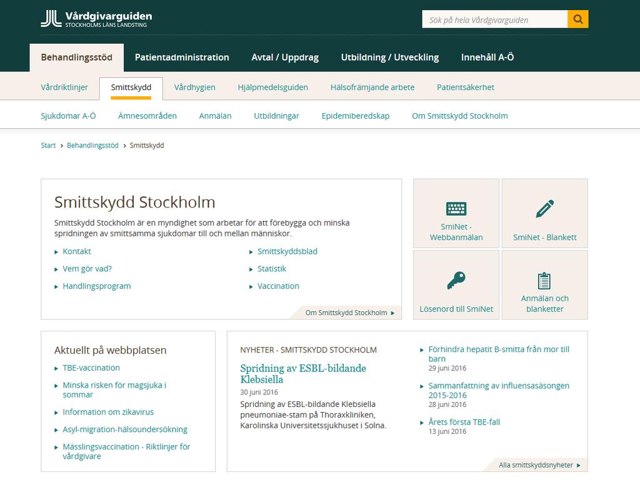Click the pencil icon for SmiNet Blankett

[545, 209]
